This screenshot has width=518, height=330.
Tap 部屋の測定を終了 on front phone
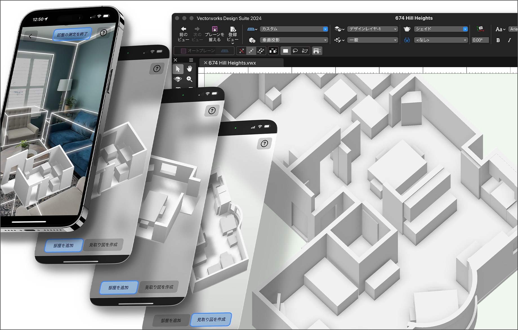pos(72,35)
